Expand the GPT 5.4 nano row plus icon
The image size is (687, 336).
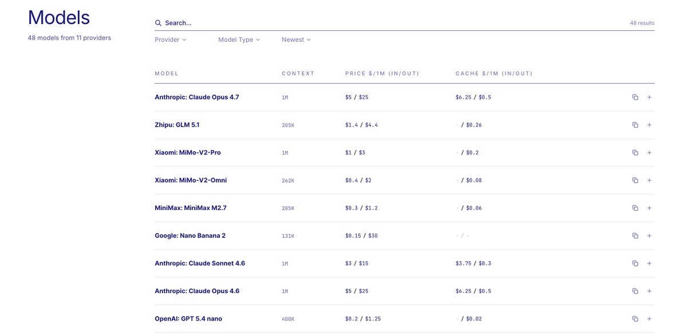coord(649,319)
